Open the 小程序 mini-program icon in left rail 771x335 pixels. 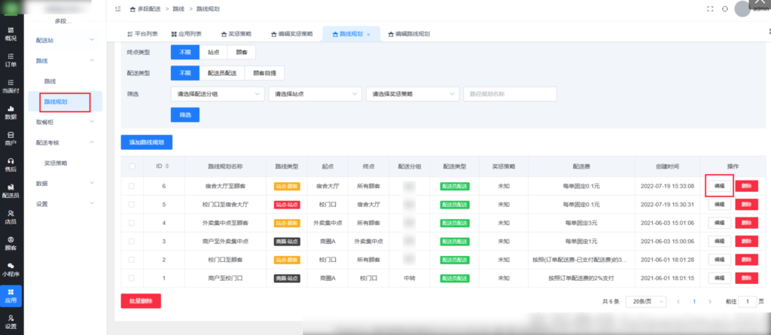coord(11,269)
